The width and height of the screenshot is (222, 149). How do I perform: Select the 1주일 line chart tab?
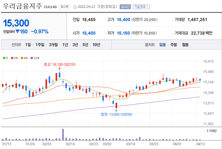(x=40, y=45)
